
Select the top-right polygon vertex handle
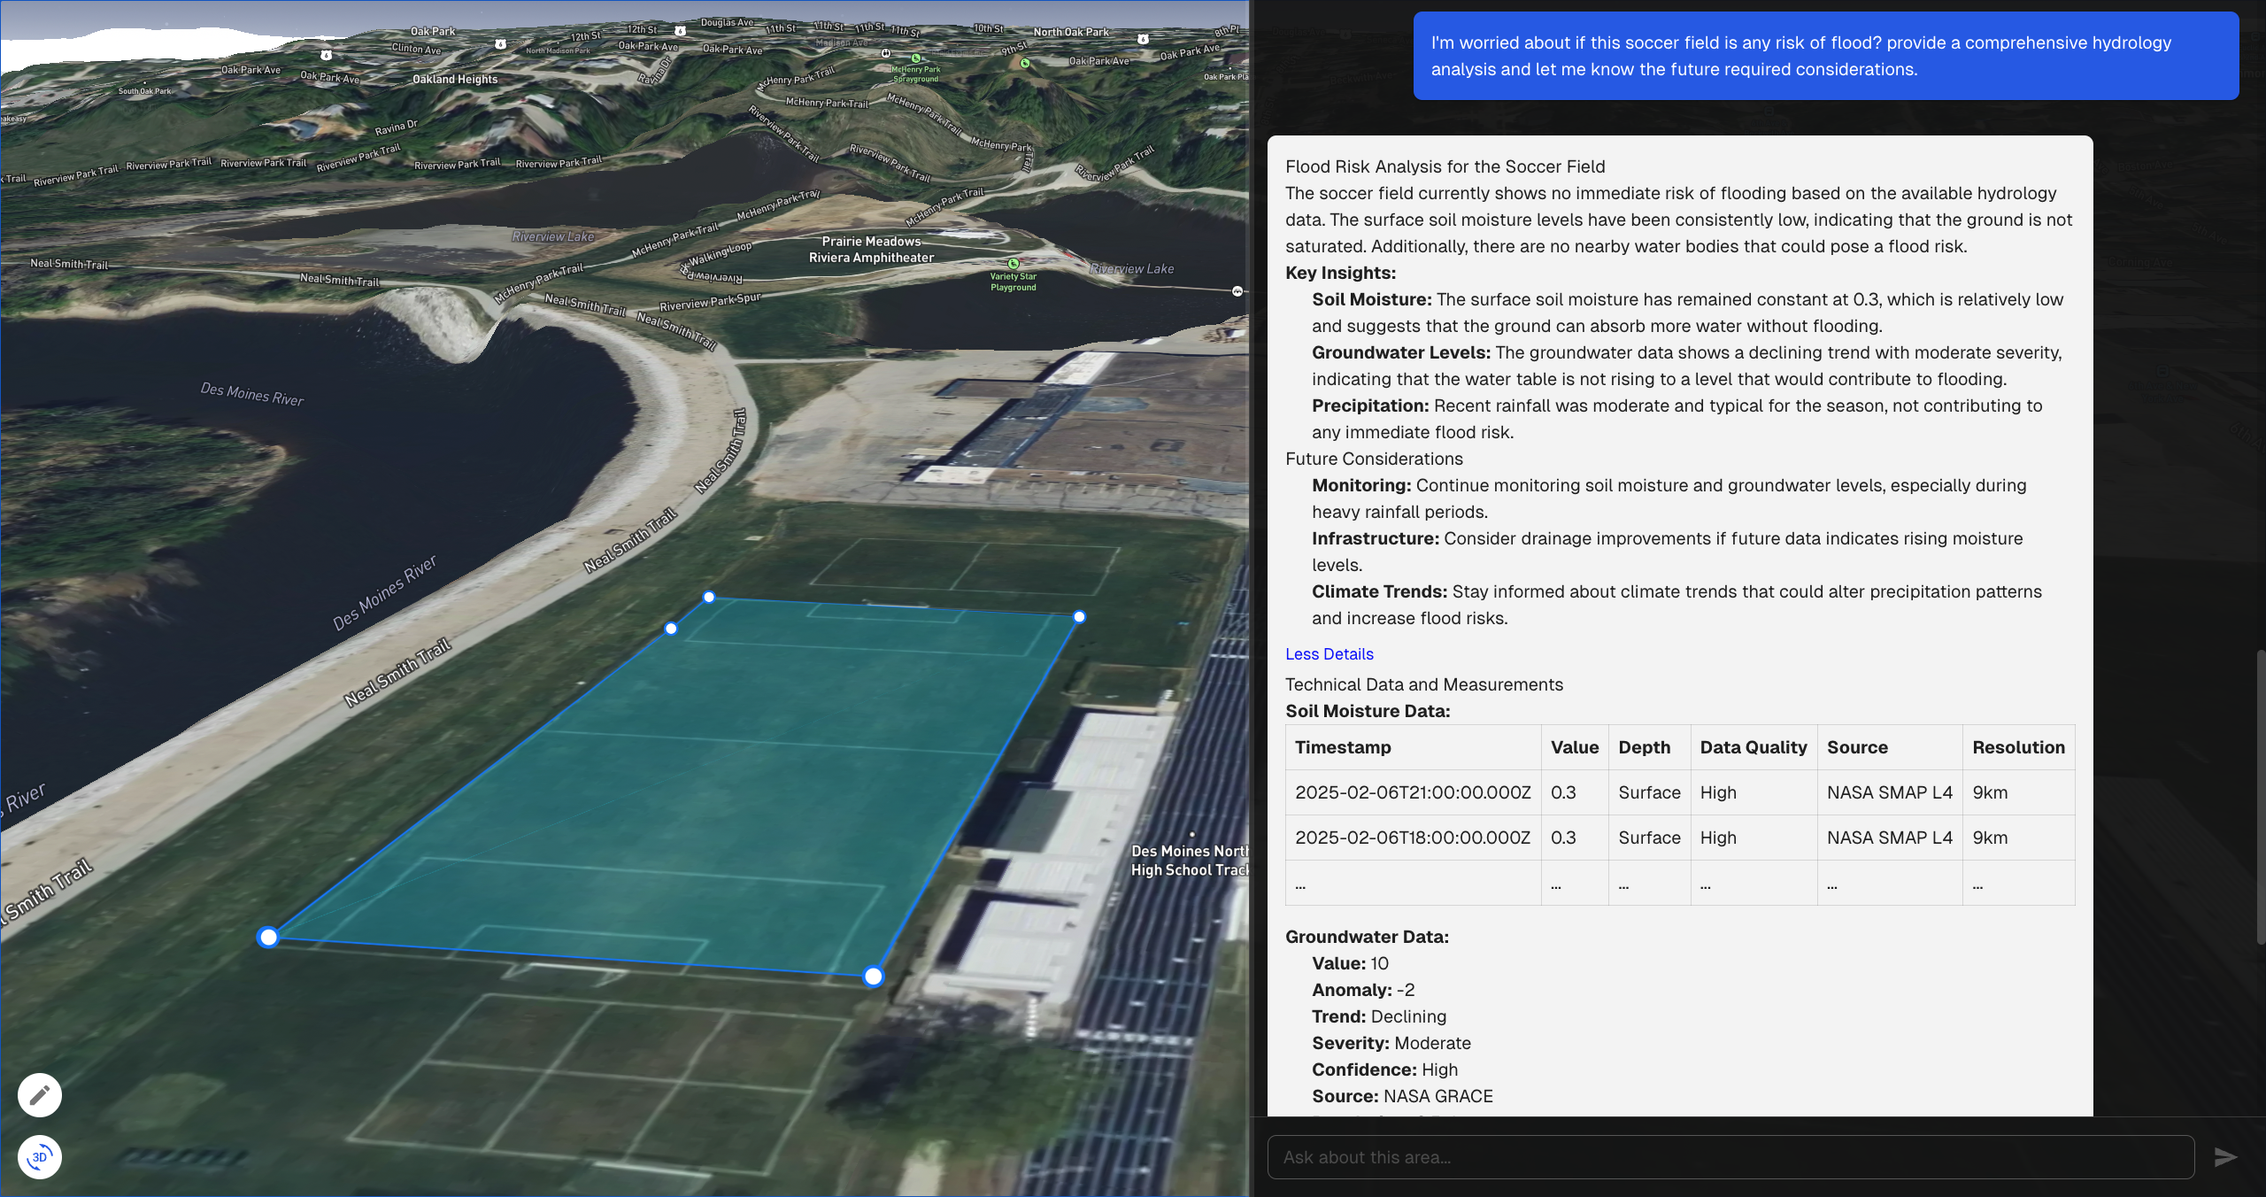(x=1079, y=616)
